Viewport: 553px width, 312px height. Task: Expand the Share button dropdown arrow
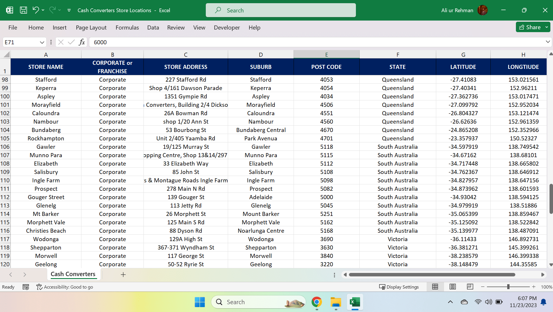(x=547, y=27)
